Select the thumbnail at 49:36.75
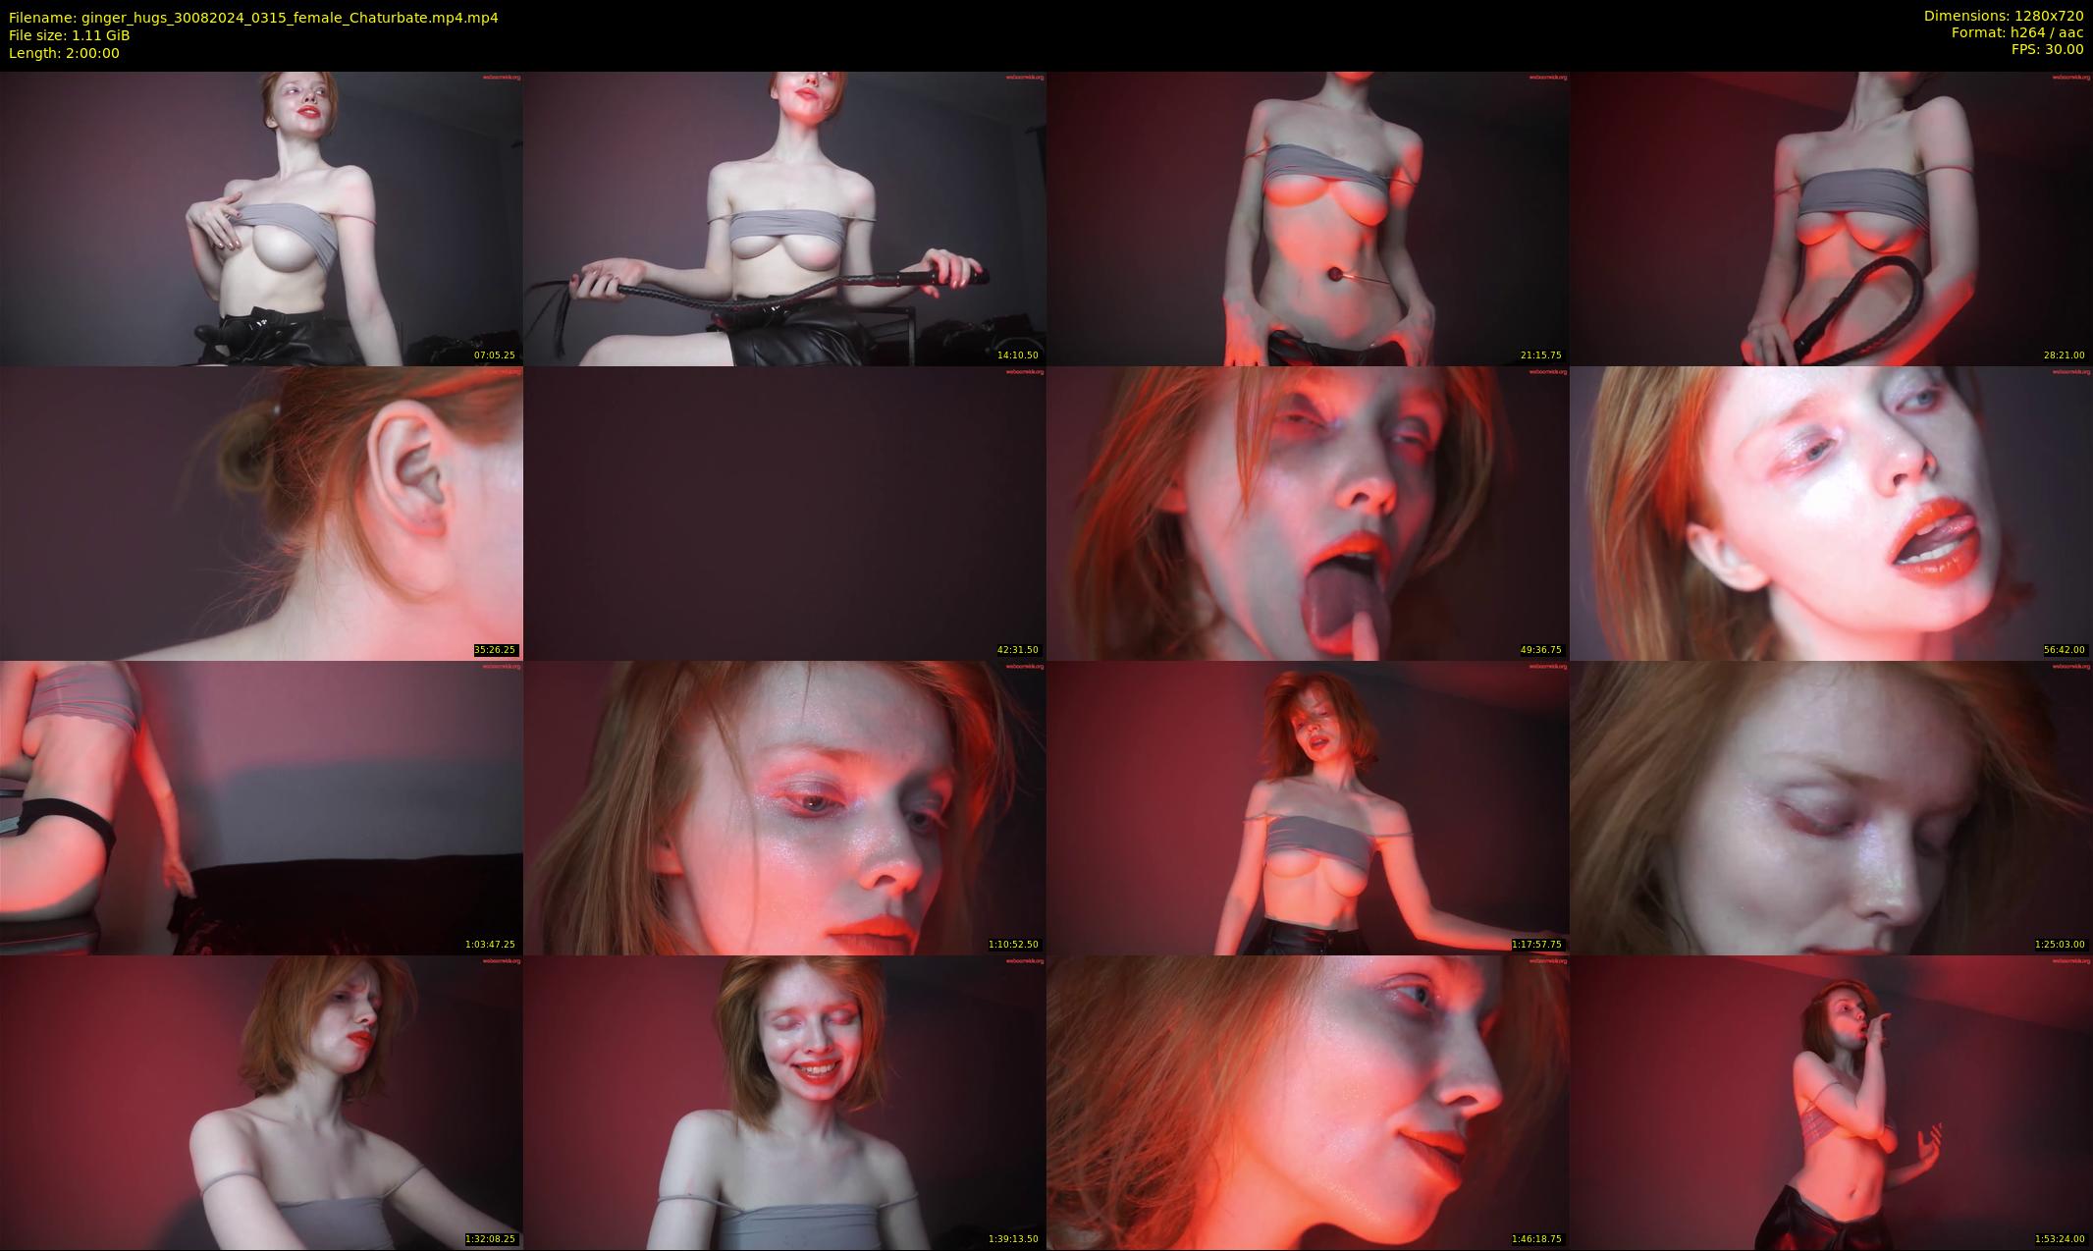Viewport: 2093px width, 1251px height. (1308, 513)
